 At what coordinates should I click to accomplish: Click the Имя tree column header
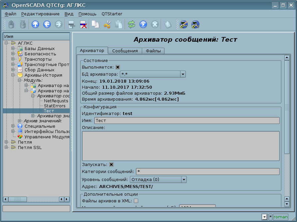[37, 36]
